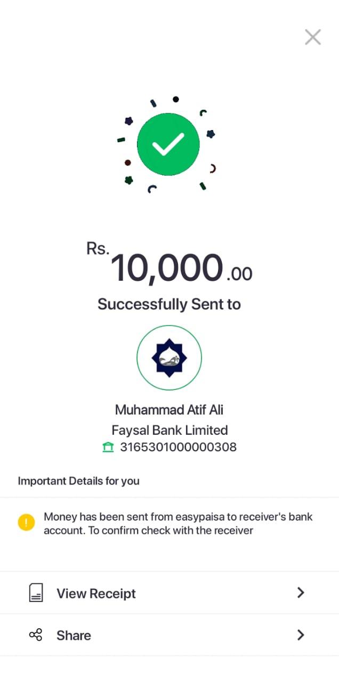Click the small green bank icon
The width and height of the screenshot is (339, 682).
point(108,447)
